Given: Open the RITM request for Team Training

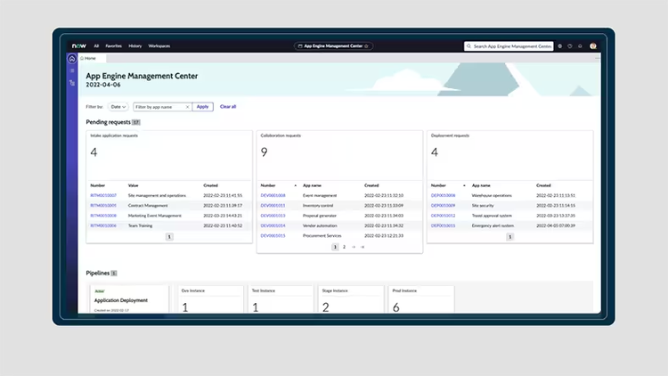Looking at the screenshot, I should (103, 225).
